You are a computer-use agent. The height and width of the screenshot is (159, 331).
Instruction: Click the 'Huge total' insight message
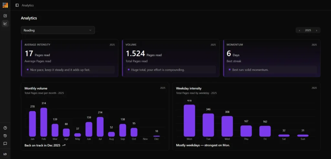(171, 70)
